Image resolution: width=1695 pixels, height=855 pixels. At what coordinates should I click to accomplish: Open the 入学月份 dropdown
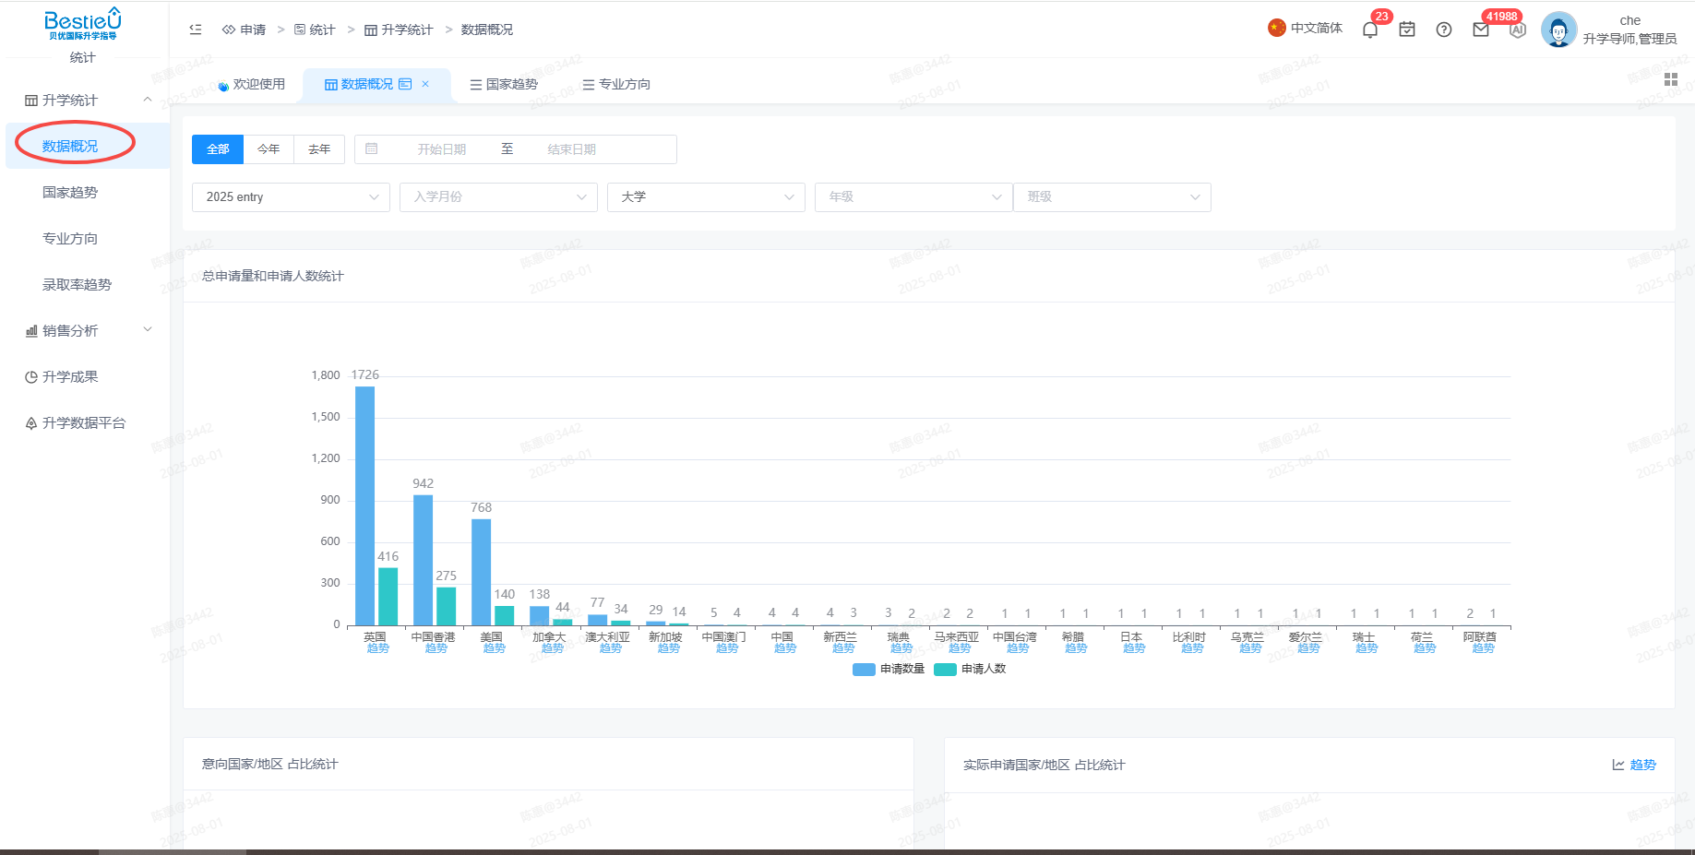coord(498,197)
